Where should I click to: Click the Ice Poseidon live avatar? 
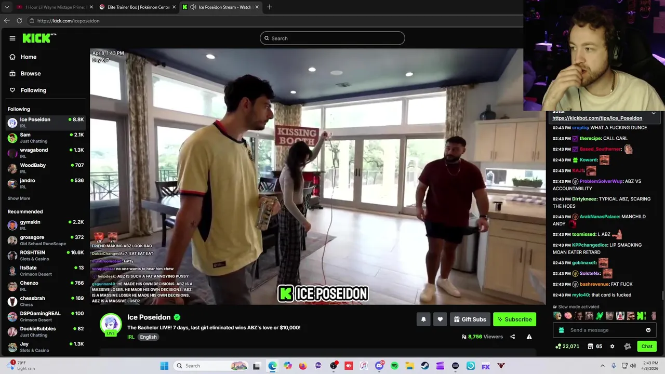pyautogui.click(x=110, y=325)
